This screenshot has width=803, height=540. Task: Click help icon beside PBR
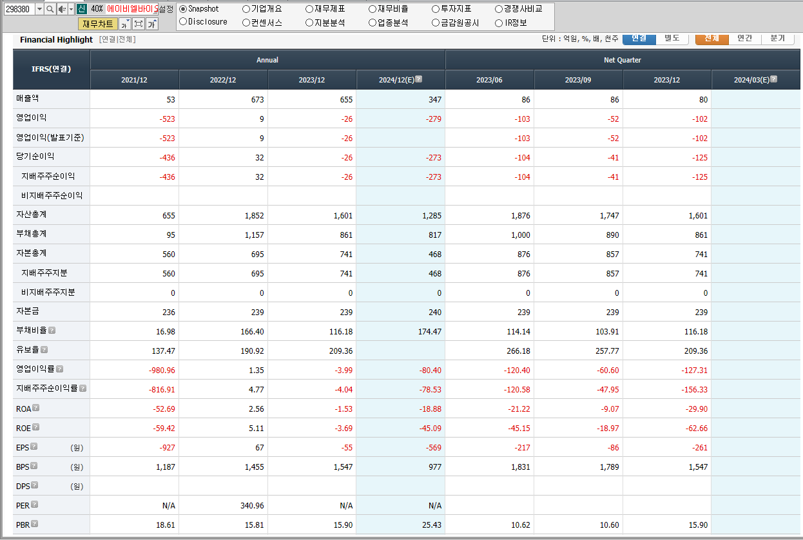pyautogui.click(x=35, y=524)
